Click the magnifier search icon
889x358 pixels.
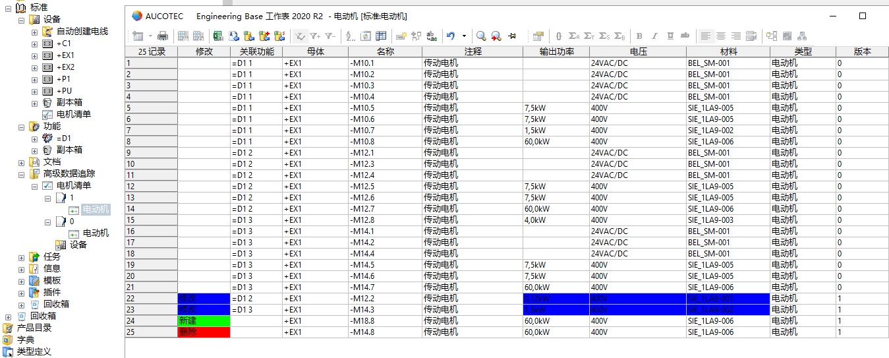481,36
